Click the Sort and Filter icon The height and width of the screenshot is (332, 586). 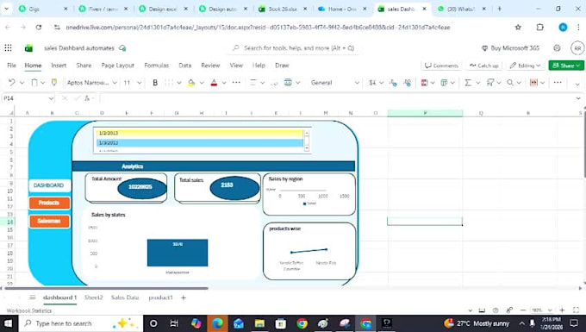[490, 83]
